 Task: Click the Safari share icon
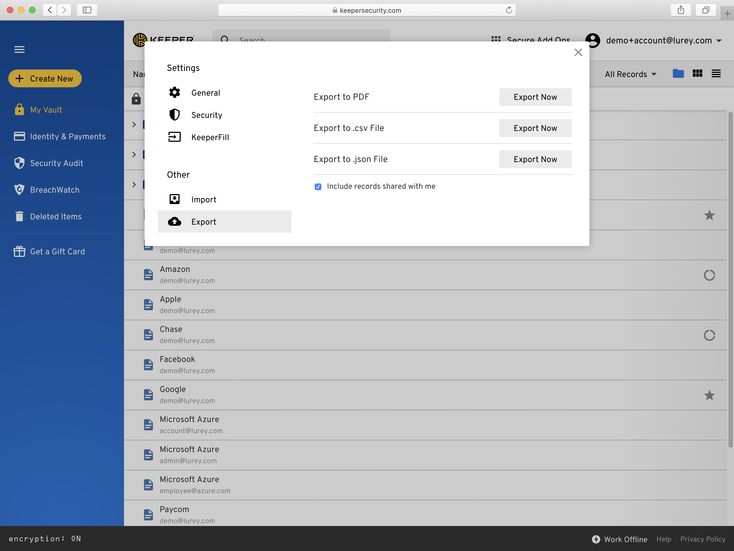point(681,10)
